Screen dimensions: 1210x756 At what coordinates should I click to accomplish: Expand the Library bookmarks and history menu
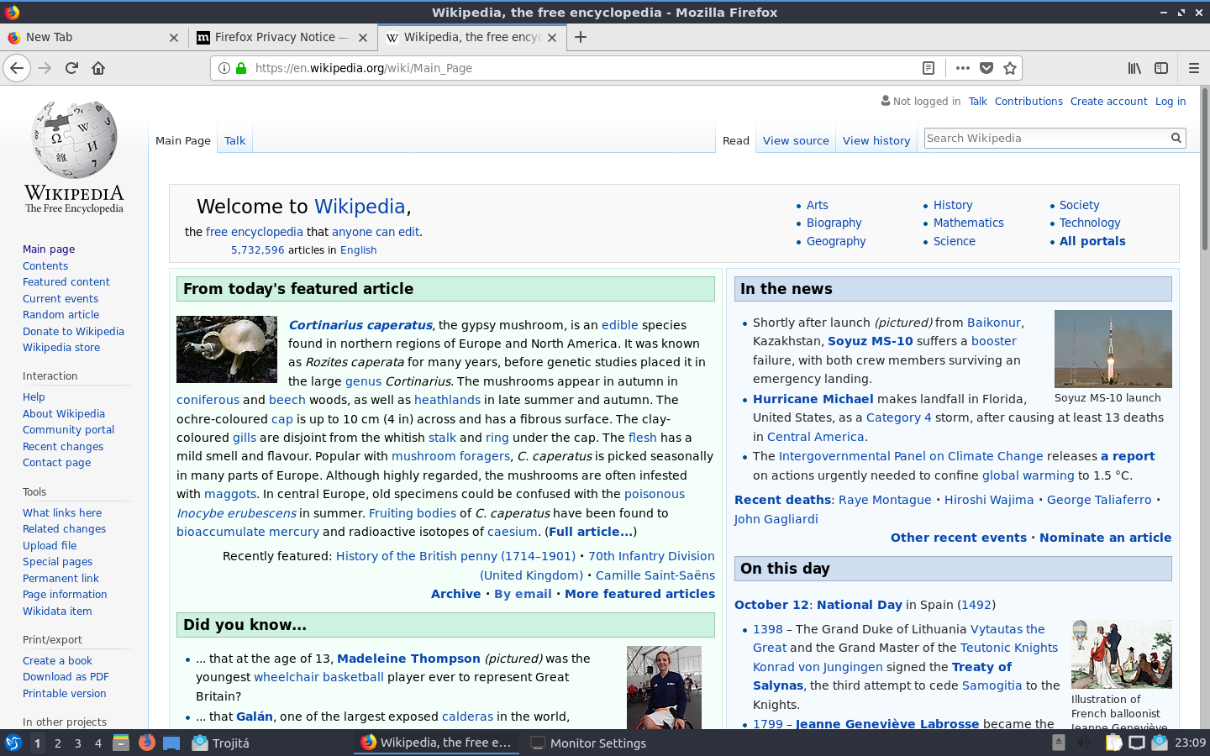tap(1134, 68)
